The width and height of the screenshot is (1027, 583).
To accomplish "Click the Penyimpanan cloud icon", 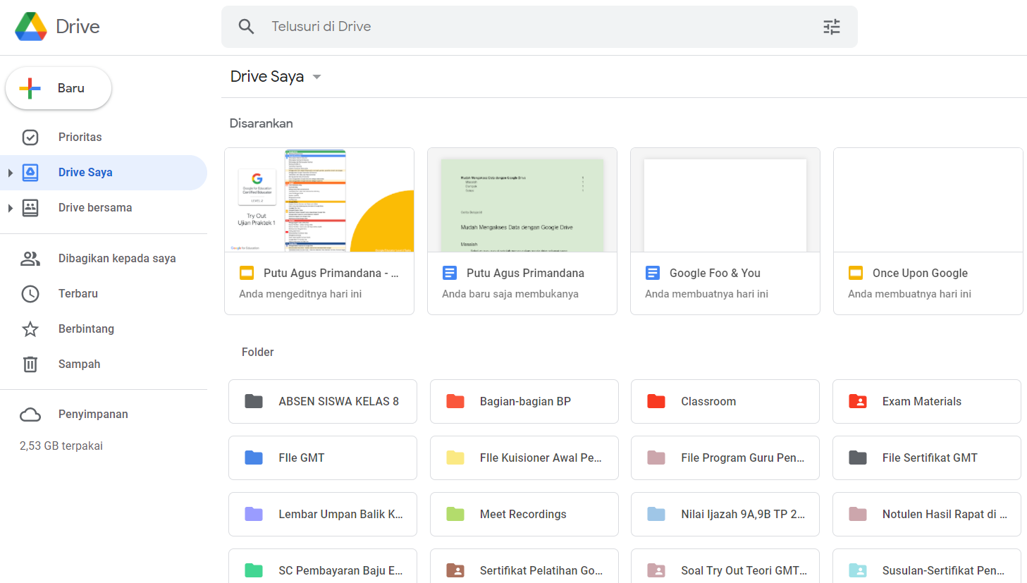I will [30, 415].
